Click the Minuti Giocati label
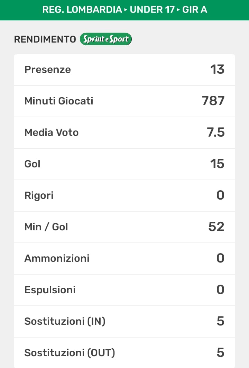249x368 pixels. pos(59,101)
